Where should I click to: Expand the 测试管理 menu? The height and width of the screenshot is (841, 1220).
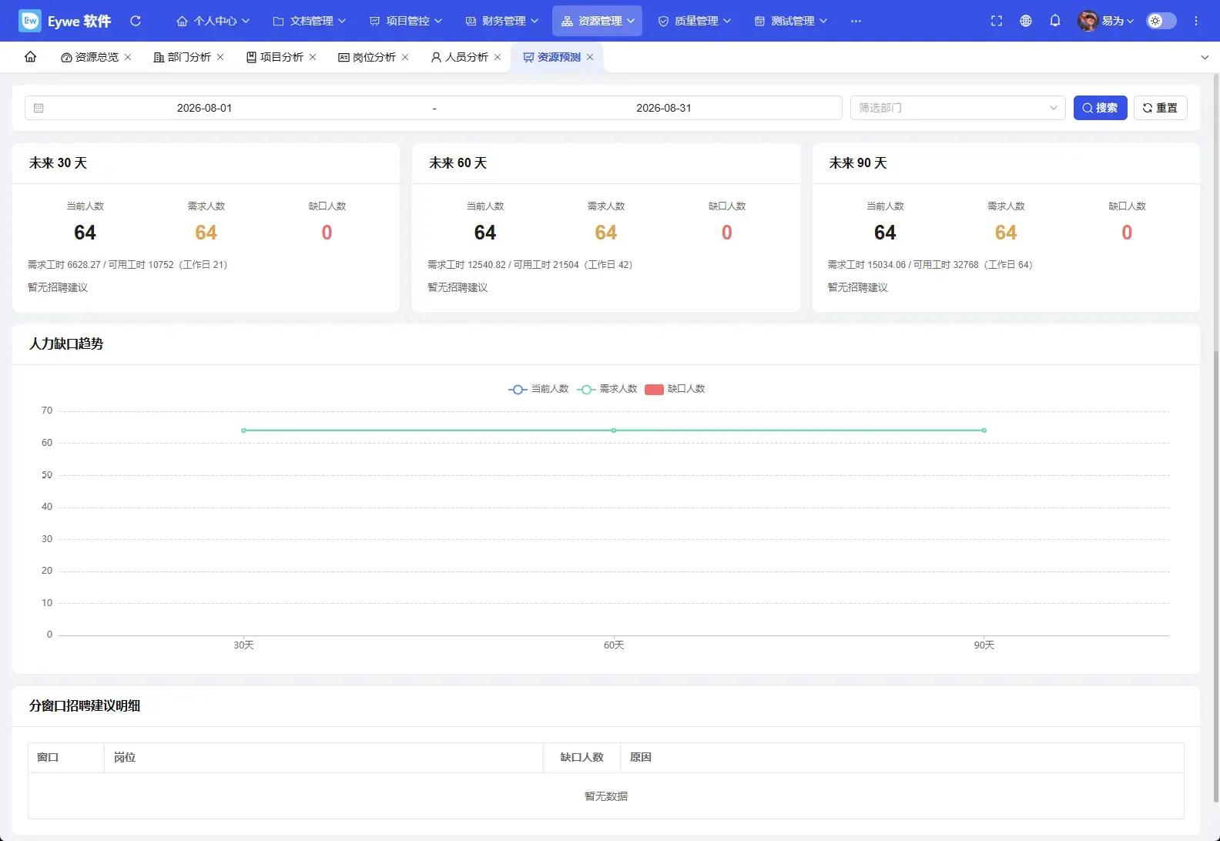coord(791,21)
